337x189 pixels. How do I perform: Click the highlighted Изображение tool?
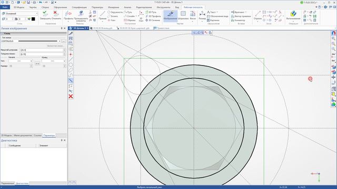pyautogui.click(x=171, y=16)
